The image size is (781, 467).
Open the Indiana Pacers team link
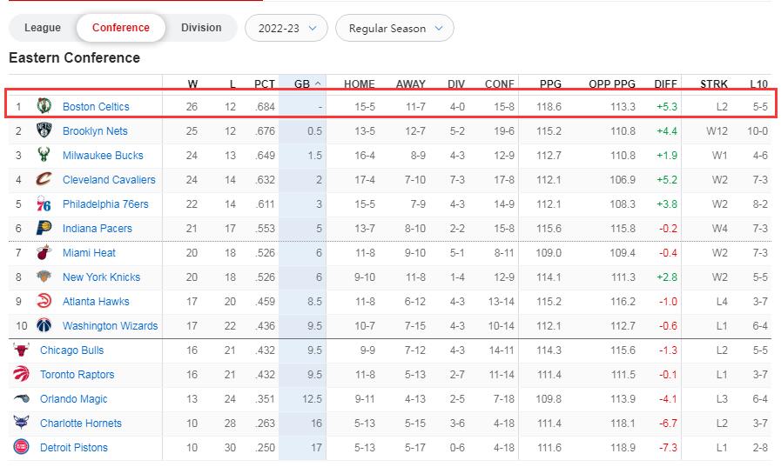pos(98,229)
